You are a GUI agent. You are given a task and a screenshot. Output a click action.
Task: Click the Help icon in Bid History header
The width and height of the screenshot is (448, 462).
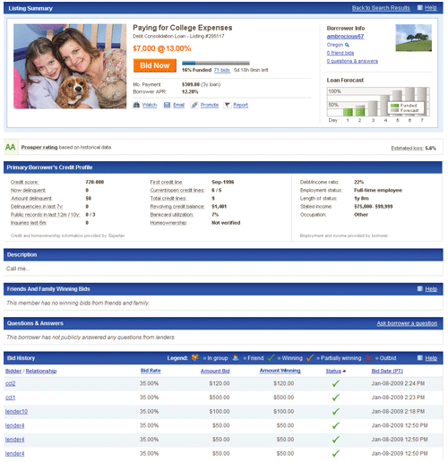420,358
